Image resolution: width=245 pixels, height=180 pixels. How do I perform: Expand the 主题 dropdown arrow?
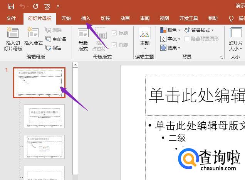pos(145,49)
